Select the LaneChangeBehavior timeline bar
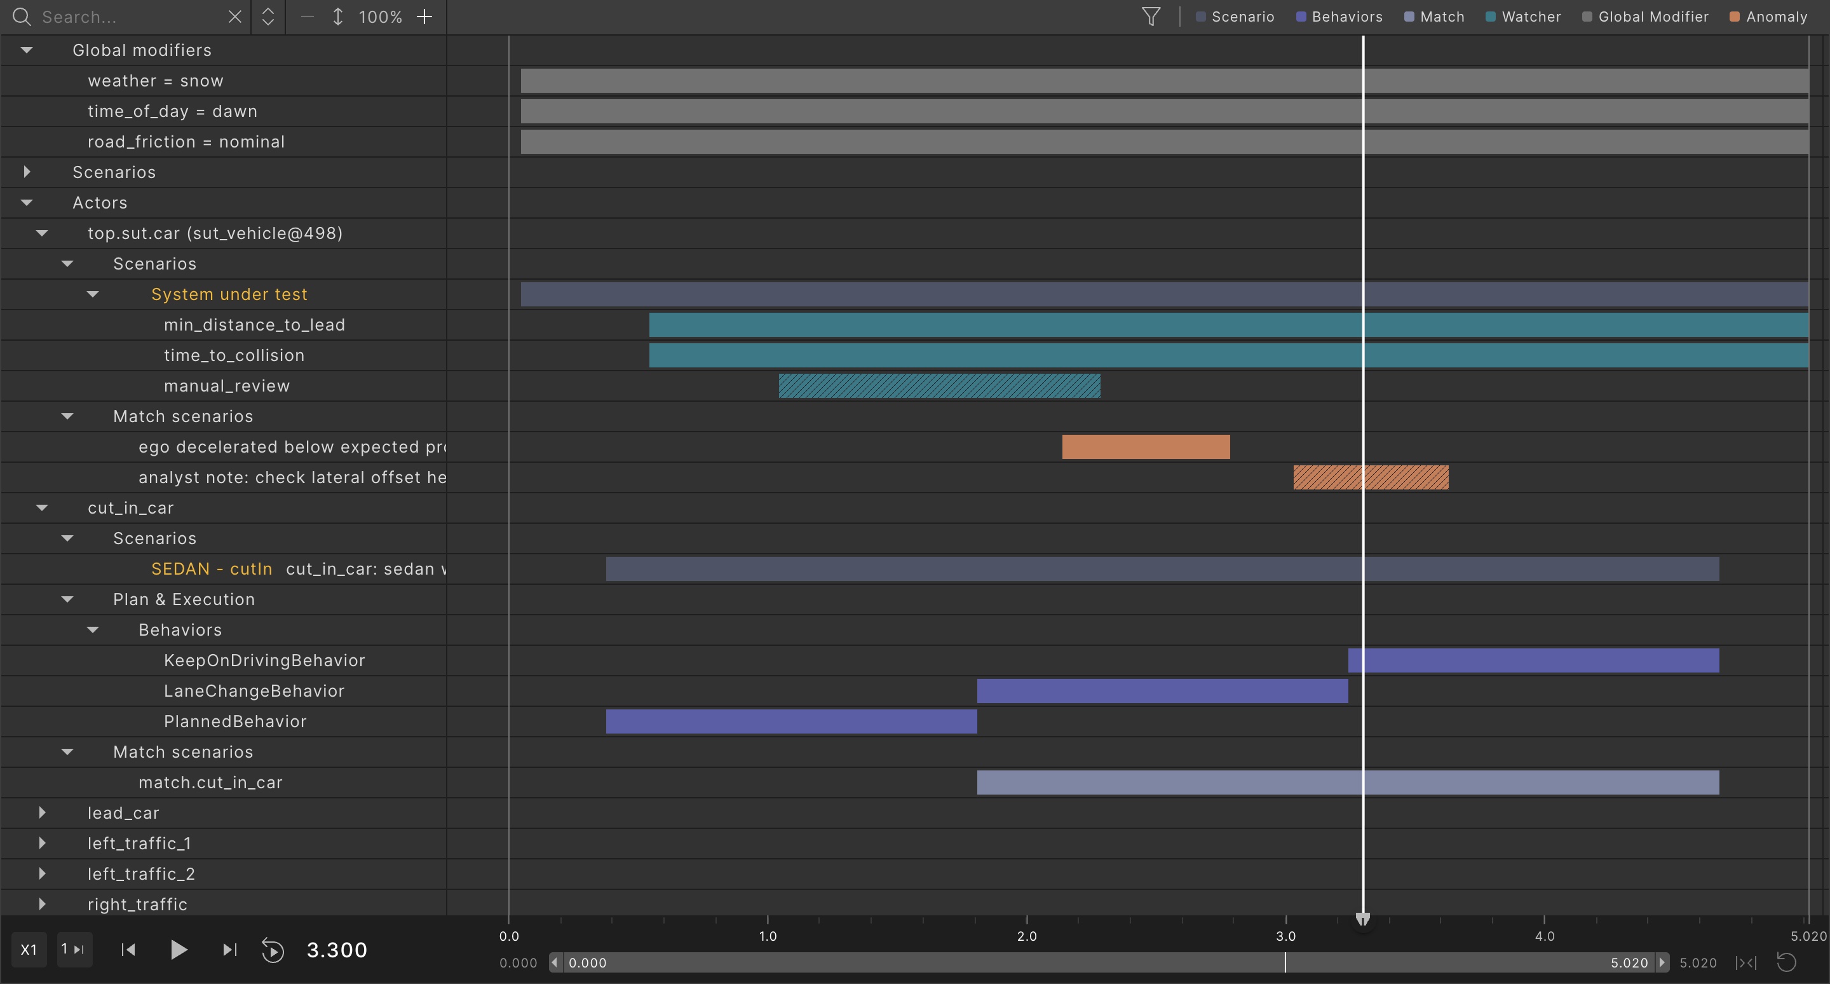Image resolution: width=1830 pixels, height=984 pixels. [x=1162, y=692]
